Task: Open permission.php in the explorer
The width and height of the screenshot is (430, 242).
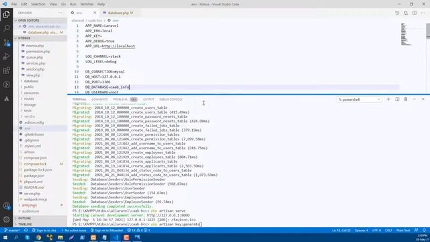Action: [38, 52]
